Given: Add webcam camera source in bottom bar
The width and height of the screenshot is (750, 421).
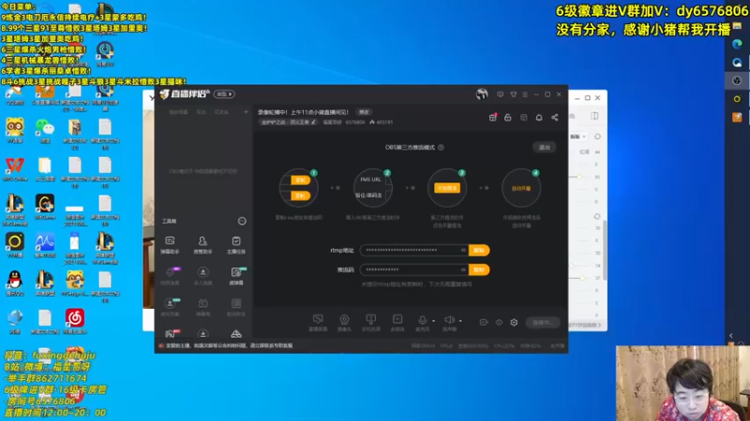Looking at the screenshot, I should 344,322.
